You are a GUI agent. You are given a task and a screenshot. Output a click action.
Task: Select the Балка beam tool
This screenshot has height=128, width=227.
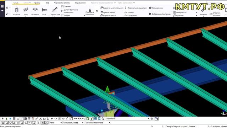tap(26, 11)
